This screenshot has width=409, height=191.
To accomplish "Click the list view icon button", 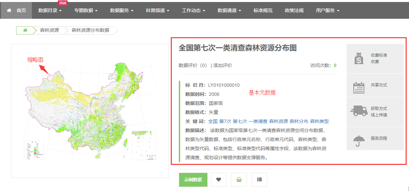I will [x=259, y=180].
